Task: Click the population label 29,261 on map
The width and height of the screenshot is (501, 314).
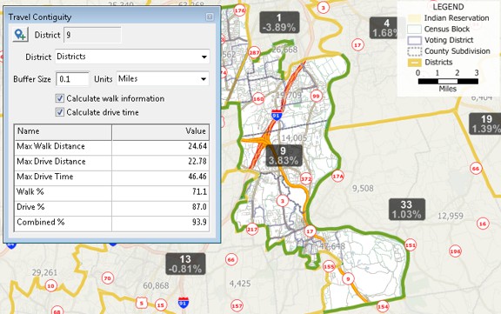Action: tap(44, 272)
